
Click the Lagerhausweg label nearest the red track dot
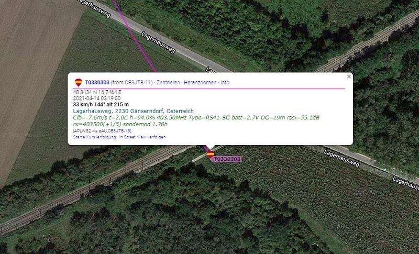tap(158, 42)
